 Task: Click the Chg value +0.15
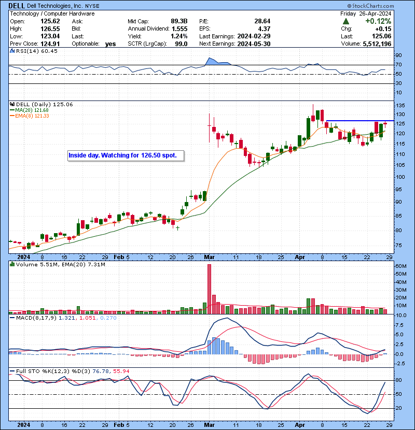(383, 29)
